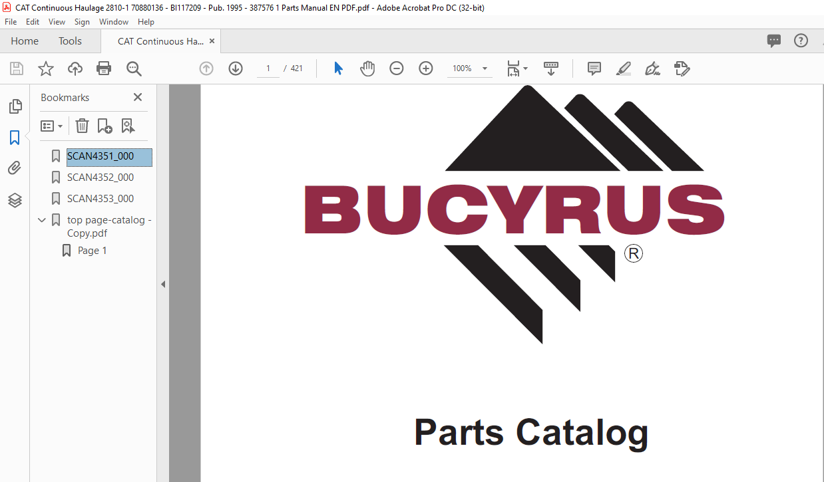Image resolution: width=824 pixels, height=482 pixels.
Task: Add a new bookmark
Action: pyautogui.click(x=104, y=126)
